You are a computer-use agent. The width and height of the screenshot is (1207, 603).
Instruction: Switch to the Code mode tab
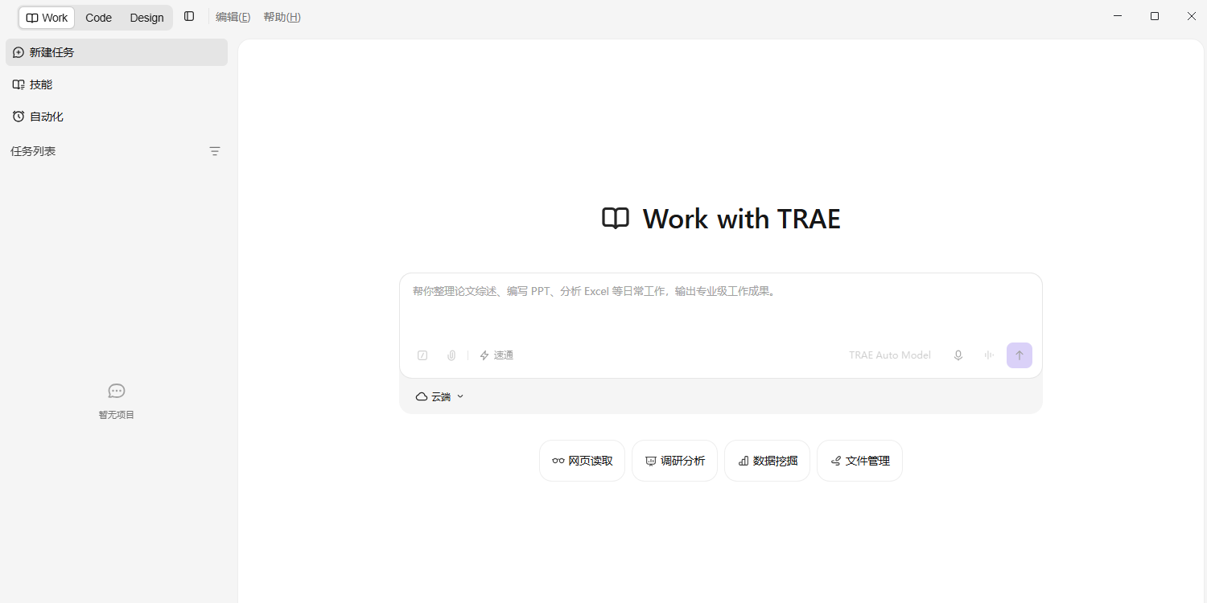coord(98,18)
